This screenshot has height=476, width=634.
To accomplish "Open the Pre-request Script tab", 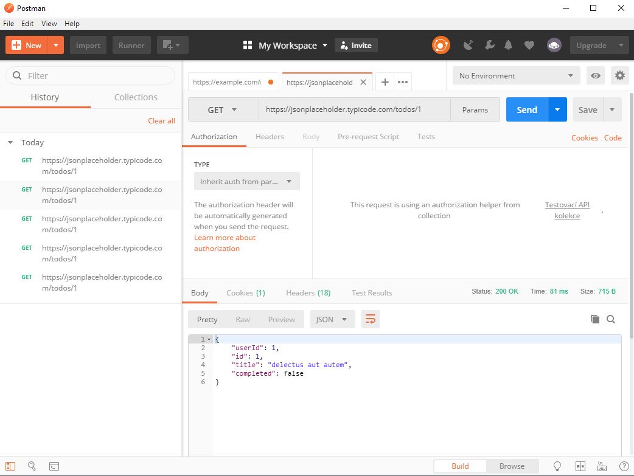I will 368,137.
